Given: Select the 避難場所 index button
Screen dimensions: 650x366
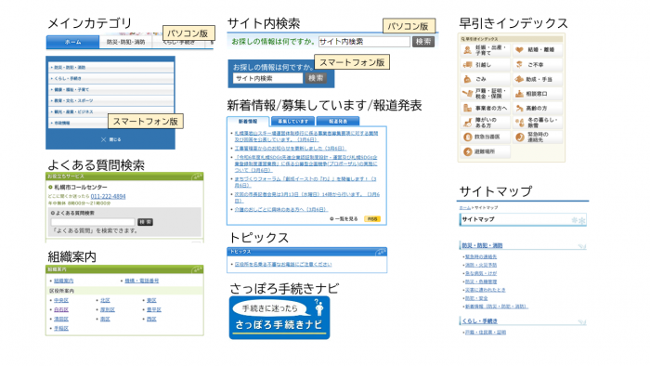Looking at the screenshot, I should [x=485, y=151].
